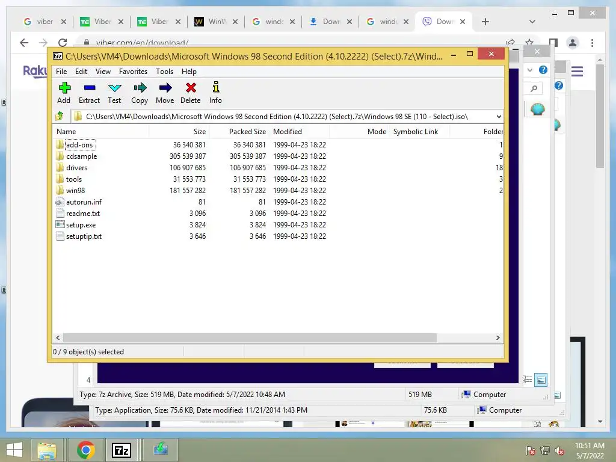This screenshot has height=462, width=616.
Task: Click the red Delete icon
Action: point(191,93)
